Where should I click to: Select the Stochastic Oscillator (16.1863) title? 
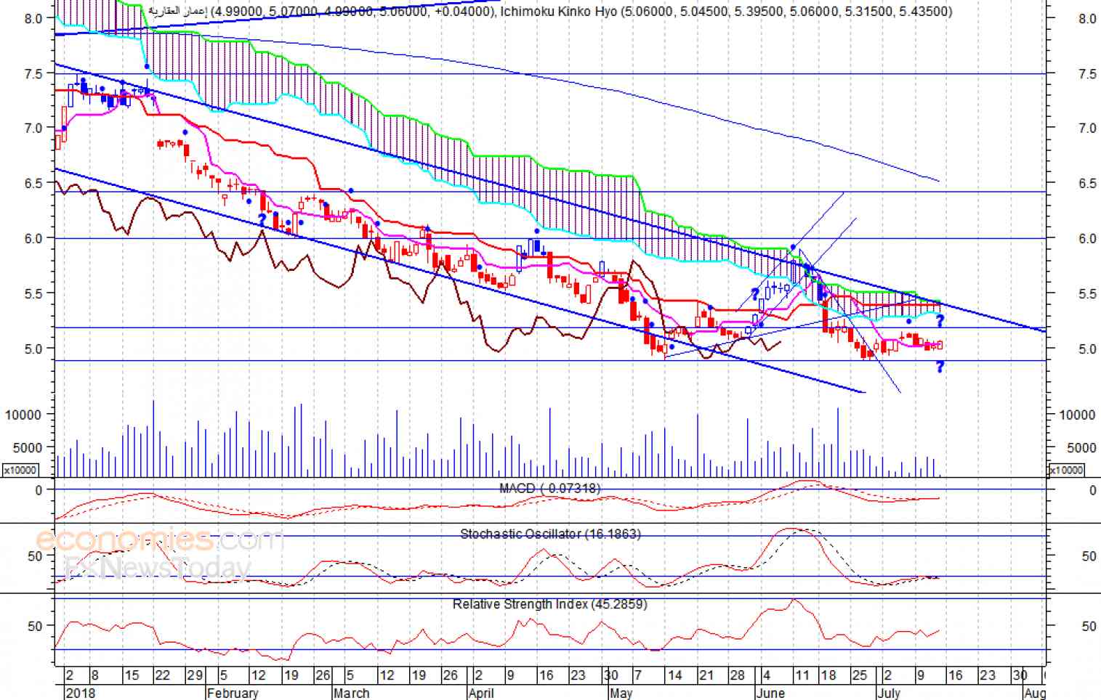coord(550,534)
